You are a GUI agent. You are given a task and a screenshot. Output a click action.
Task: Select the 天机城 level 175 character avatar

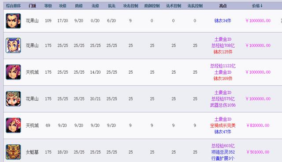[13, 72]
